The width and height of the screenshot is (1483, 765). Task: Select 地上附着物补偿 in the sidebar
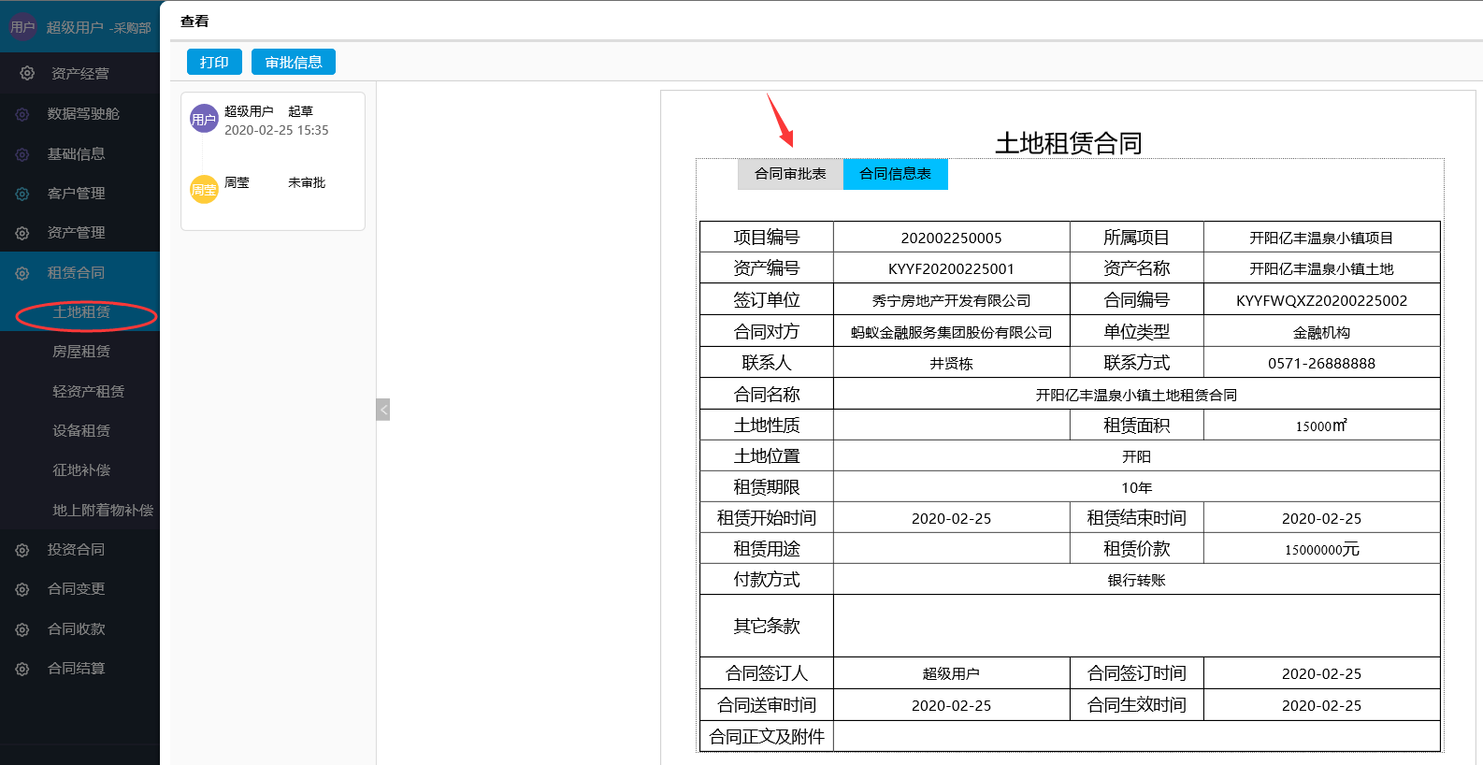point(103,511)
